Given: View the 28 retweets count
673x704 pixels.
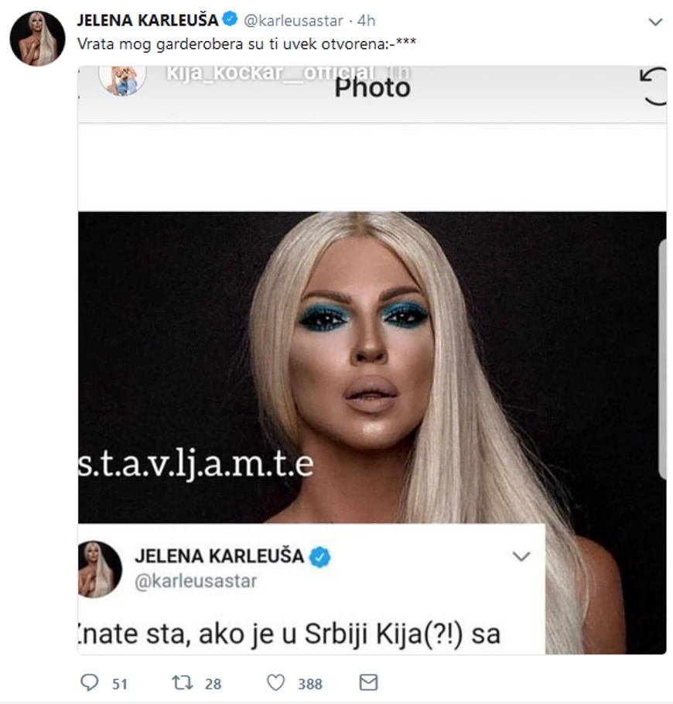Looking at the screenshot, I should (x=214, y=684).
